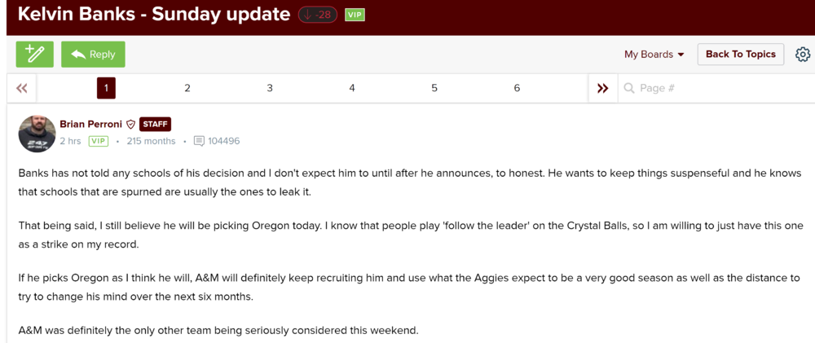Select page 1 tab
Image resolution: width=815 pixels, height=343 pixels.
(106, 88)
